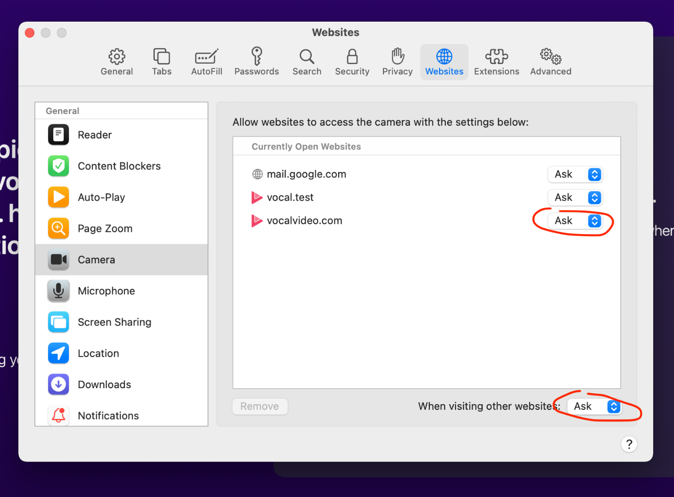This screenshot has height=497, width=674.
Task: Change the vocal.test camera permission dropdown
Action: pos(575,197)
